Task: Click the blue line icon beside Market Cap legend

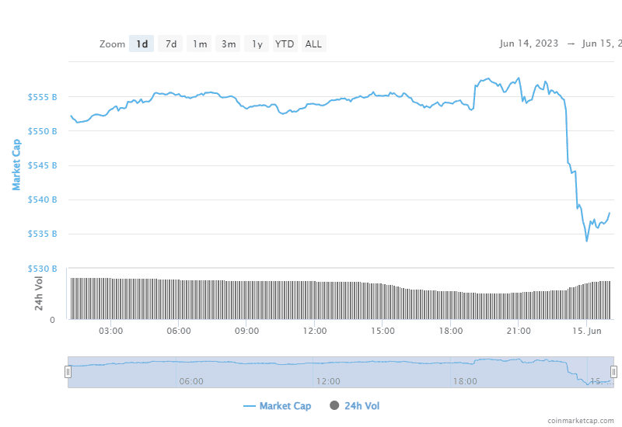Action: [x=249, y=406]
